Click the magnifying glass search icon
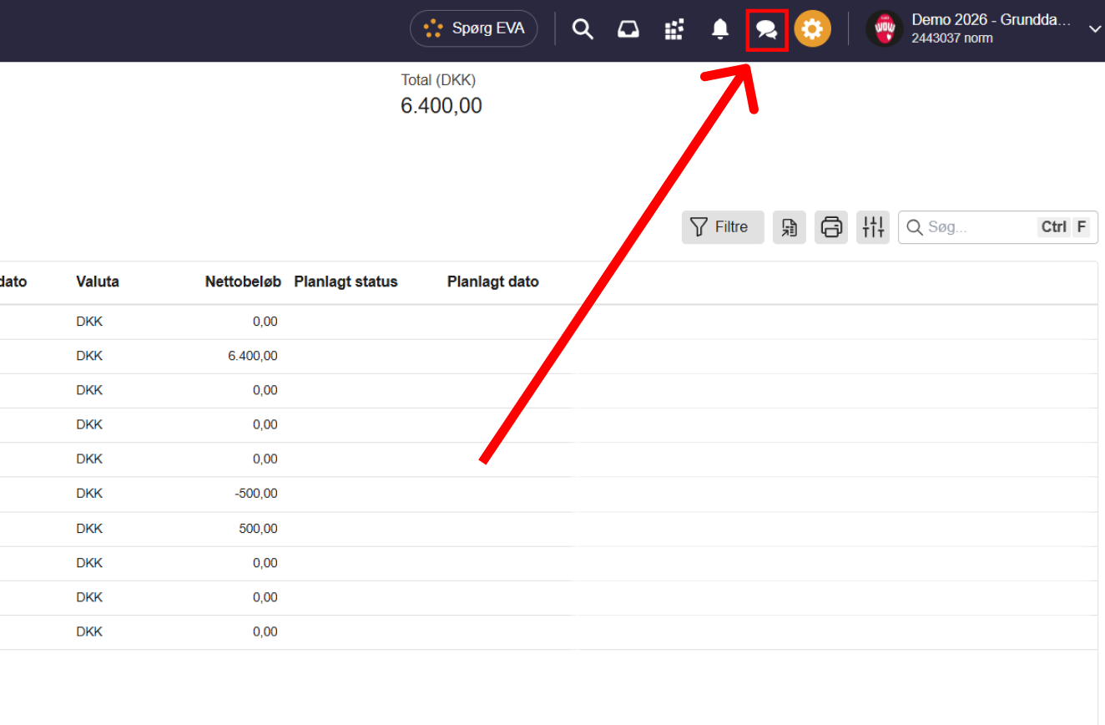The image size is (1105, 725). 583,29
